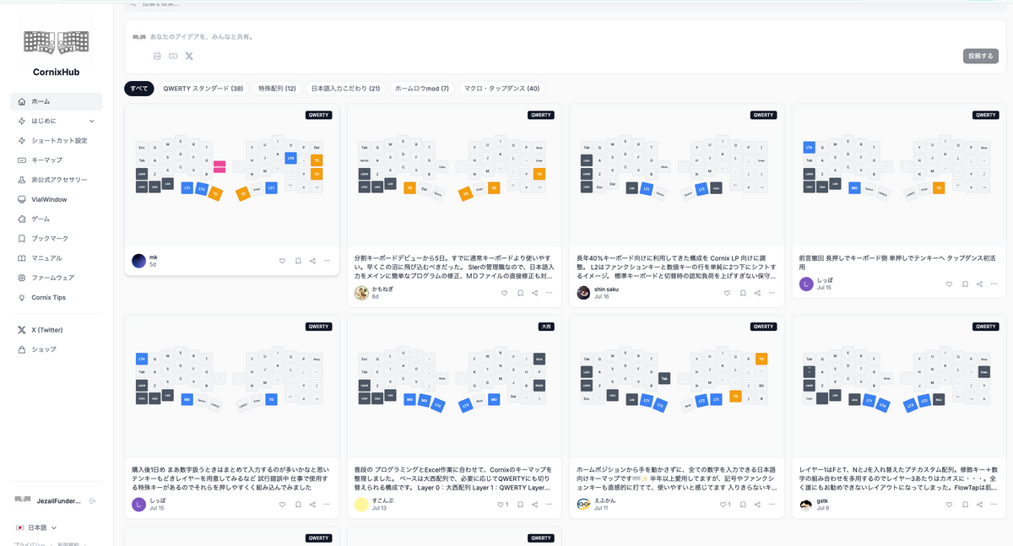Like shin saku's post
The height and width of the screenshot is (546, 1013).
pos(728,293)
